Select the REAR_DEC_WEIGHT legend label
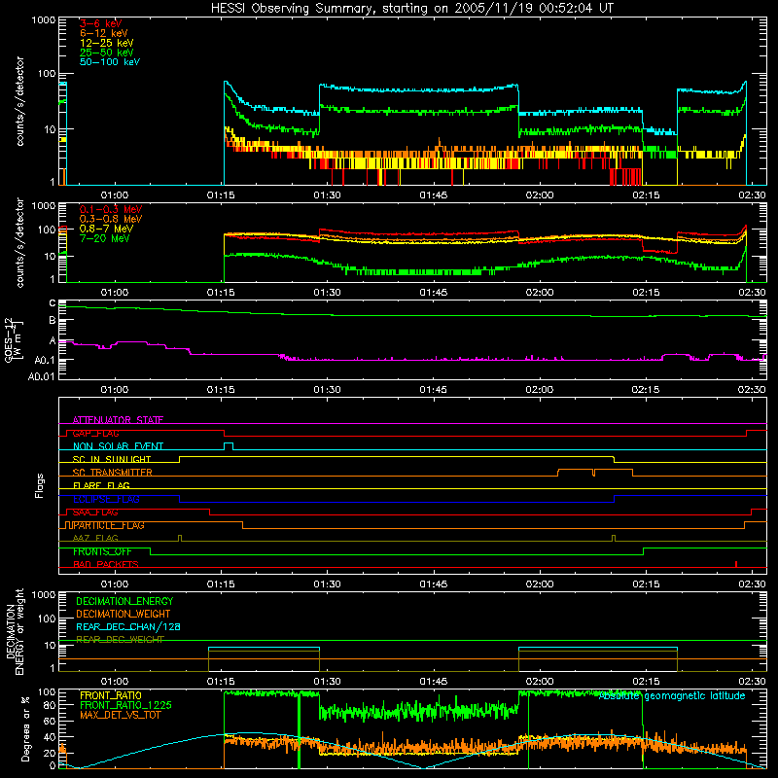The image size is (778, 778). (120, 640)
